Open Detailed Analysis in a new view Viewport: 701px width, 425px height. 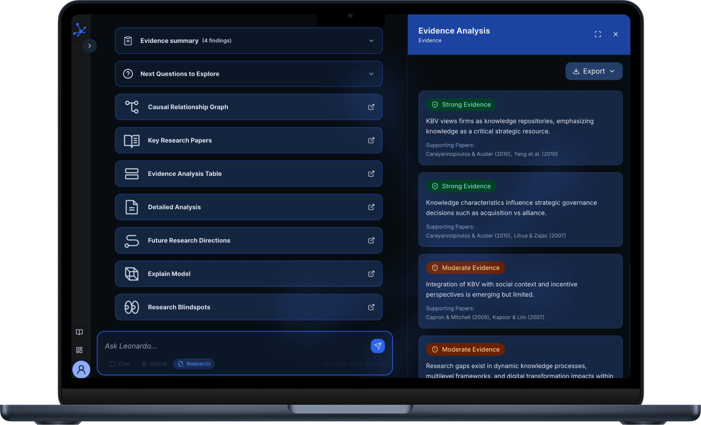tap(371, 207)
